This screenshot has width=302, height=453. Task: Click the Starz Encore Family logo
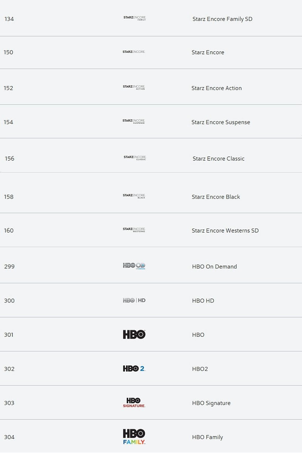(134, 18)
